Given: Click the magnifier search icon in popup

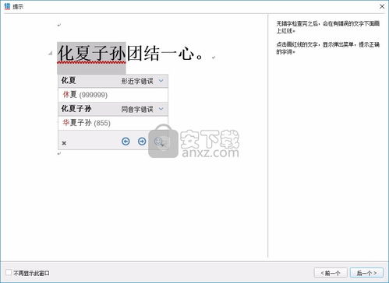Looking at the screenshot, I should (158, 141).
